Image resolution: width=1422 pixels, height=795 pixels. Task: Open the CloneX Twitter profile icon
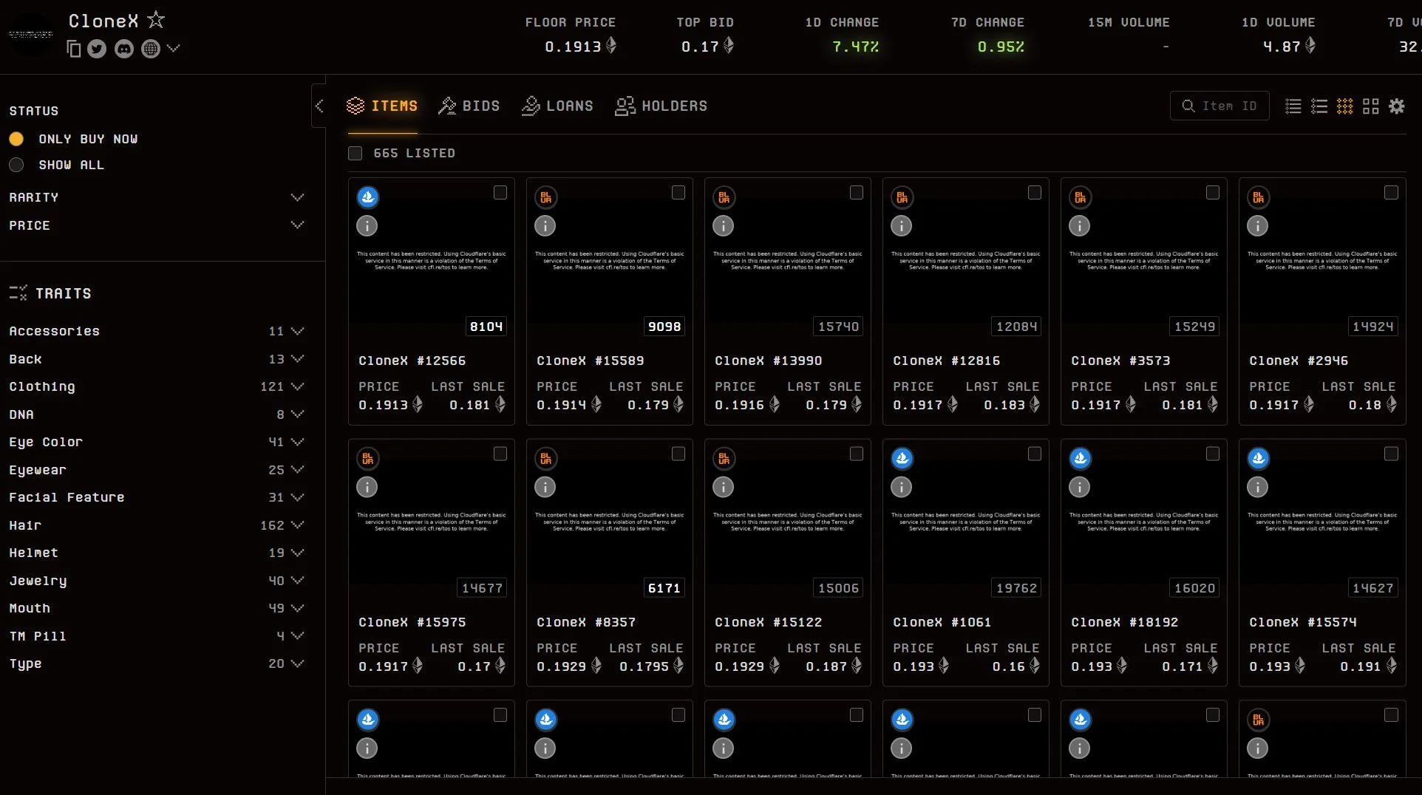pos(97,49)
